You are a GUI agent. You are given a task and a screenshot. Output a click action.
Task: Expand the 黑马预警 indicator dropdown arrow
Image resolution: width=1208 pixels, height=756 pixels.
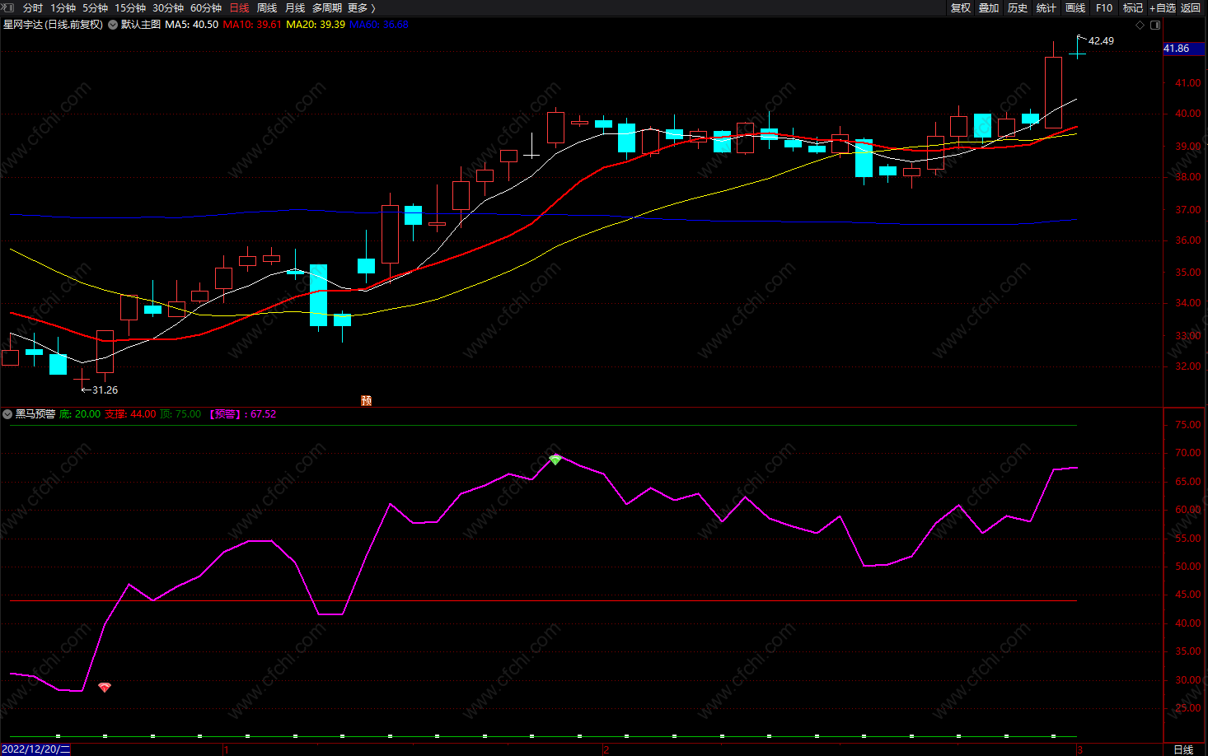point(7,414)
